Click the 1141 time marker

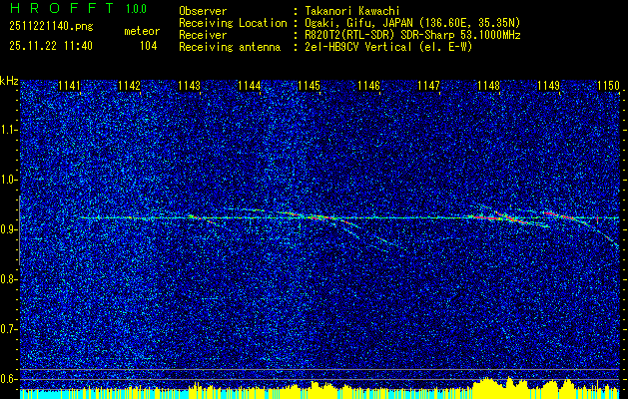[69, 86]
